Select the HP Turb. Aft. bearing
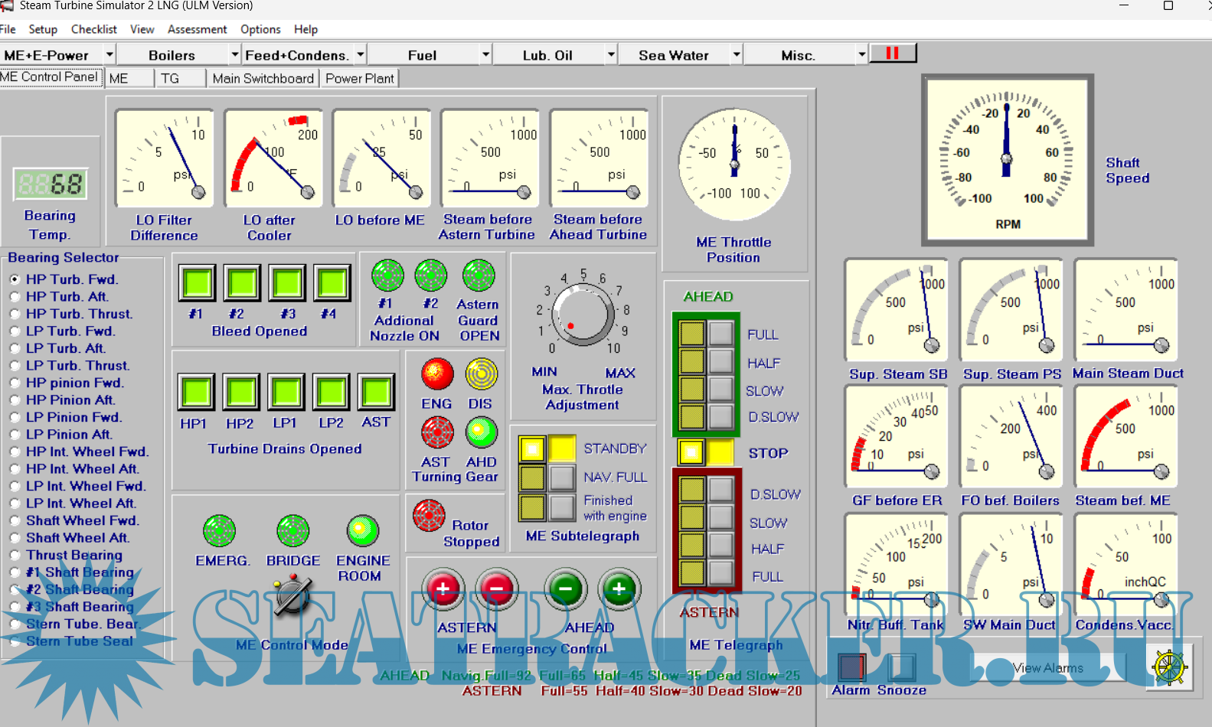The height and width of the screenshot is (727, 1212). tap(15, 297)
